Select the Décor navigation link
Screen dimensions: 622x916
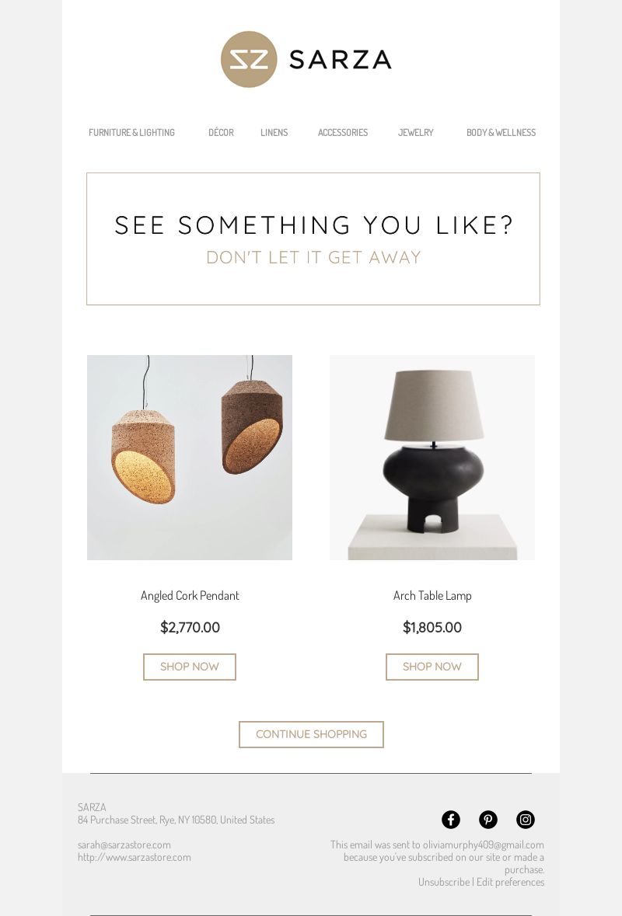click(x=221, y=133)
